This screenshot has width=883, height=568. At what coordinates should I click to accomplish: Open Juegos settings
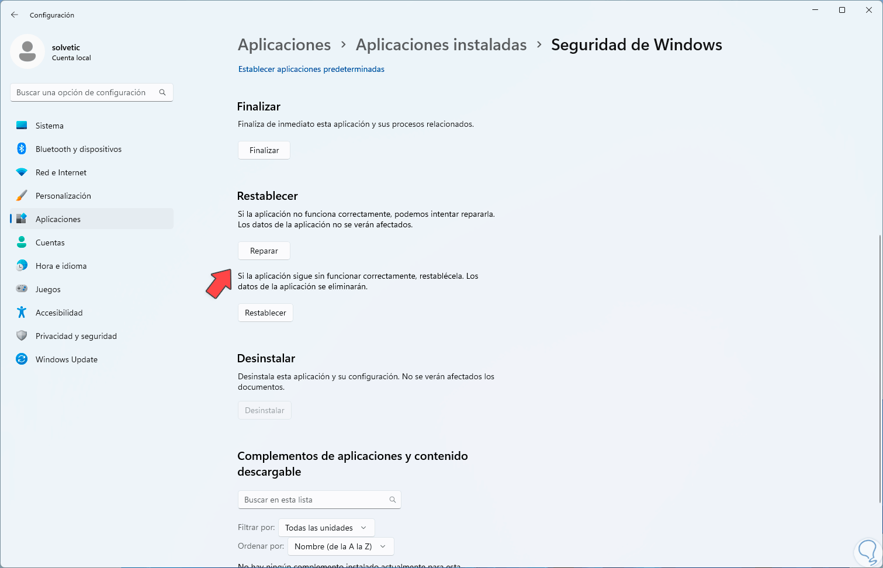click(x=92, y=289)
